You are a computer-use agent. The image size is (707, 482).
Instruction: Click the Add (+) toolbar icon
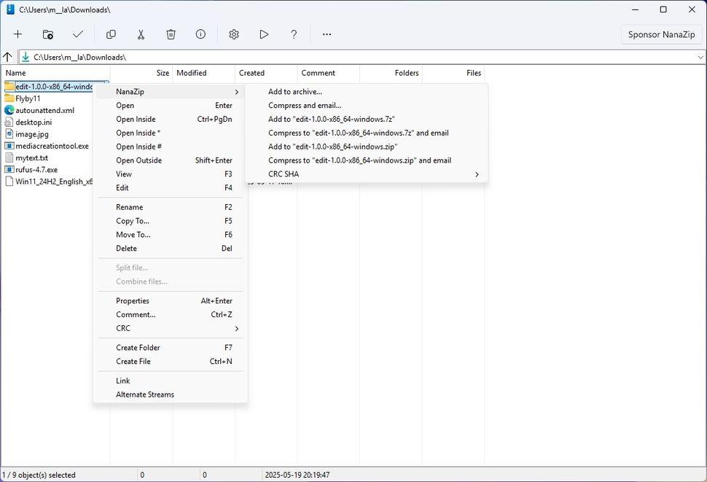[x=17, y=34]
